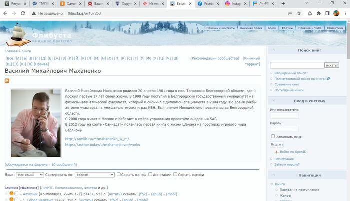Image resolution: width=350 pixels, height=201 pixels.
Task: Click the ЛитРПГ genre link
Action: [x=47, y=188]
